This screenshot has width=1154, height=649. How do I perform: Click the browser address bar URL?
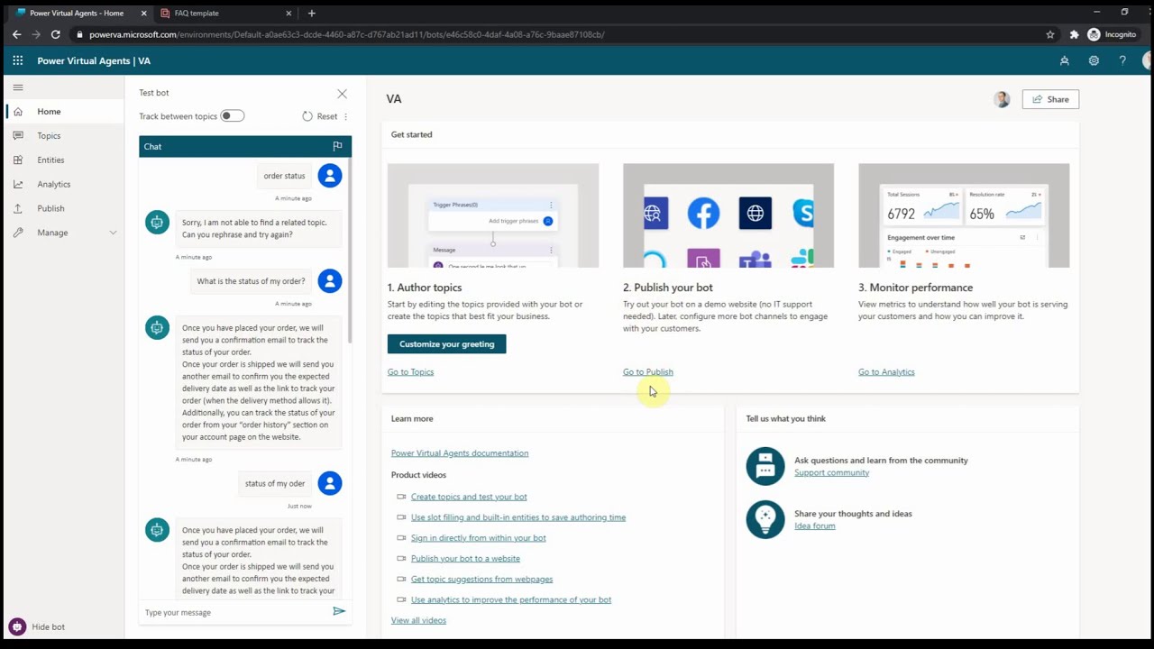point(347,34)
